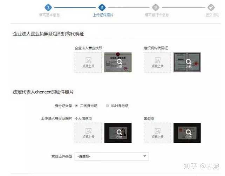
Task: Click the final checkmark step circle
Action: click(211, 7)
